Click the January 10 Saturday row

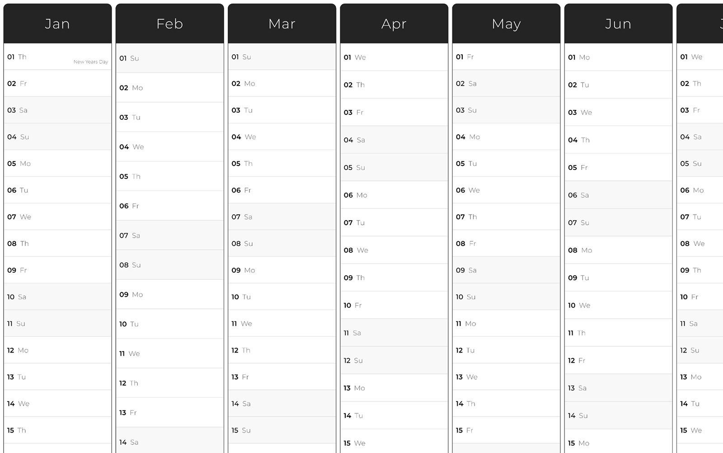pos(57,297)
